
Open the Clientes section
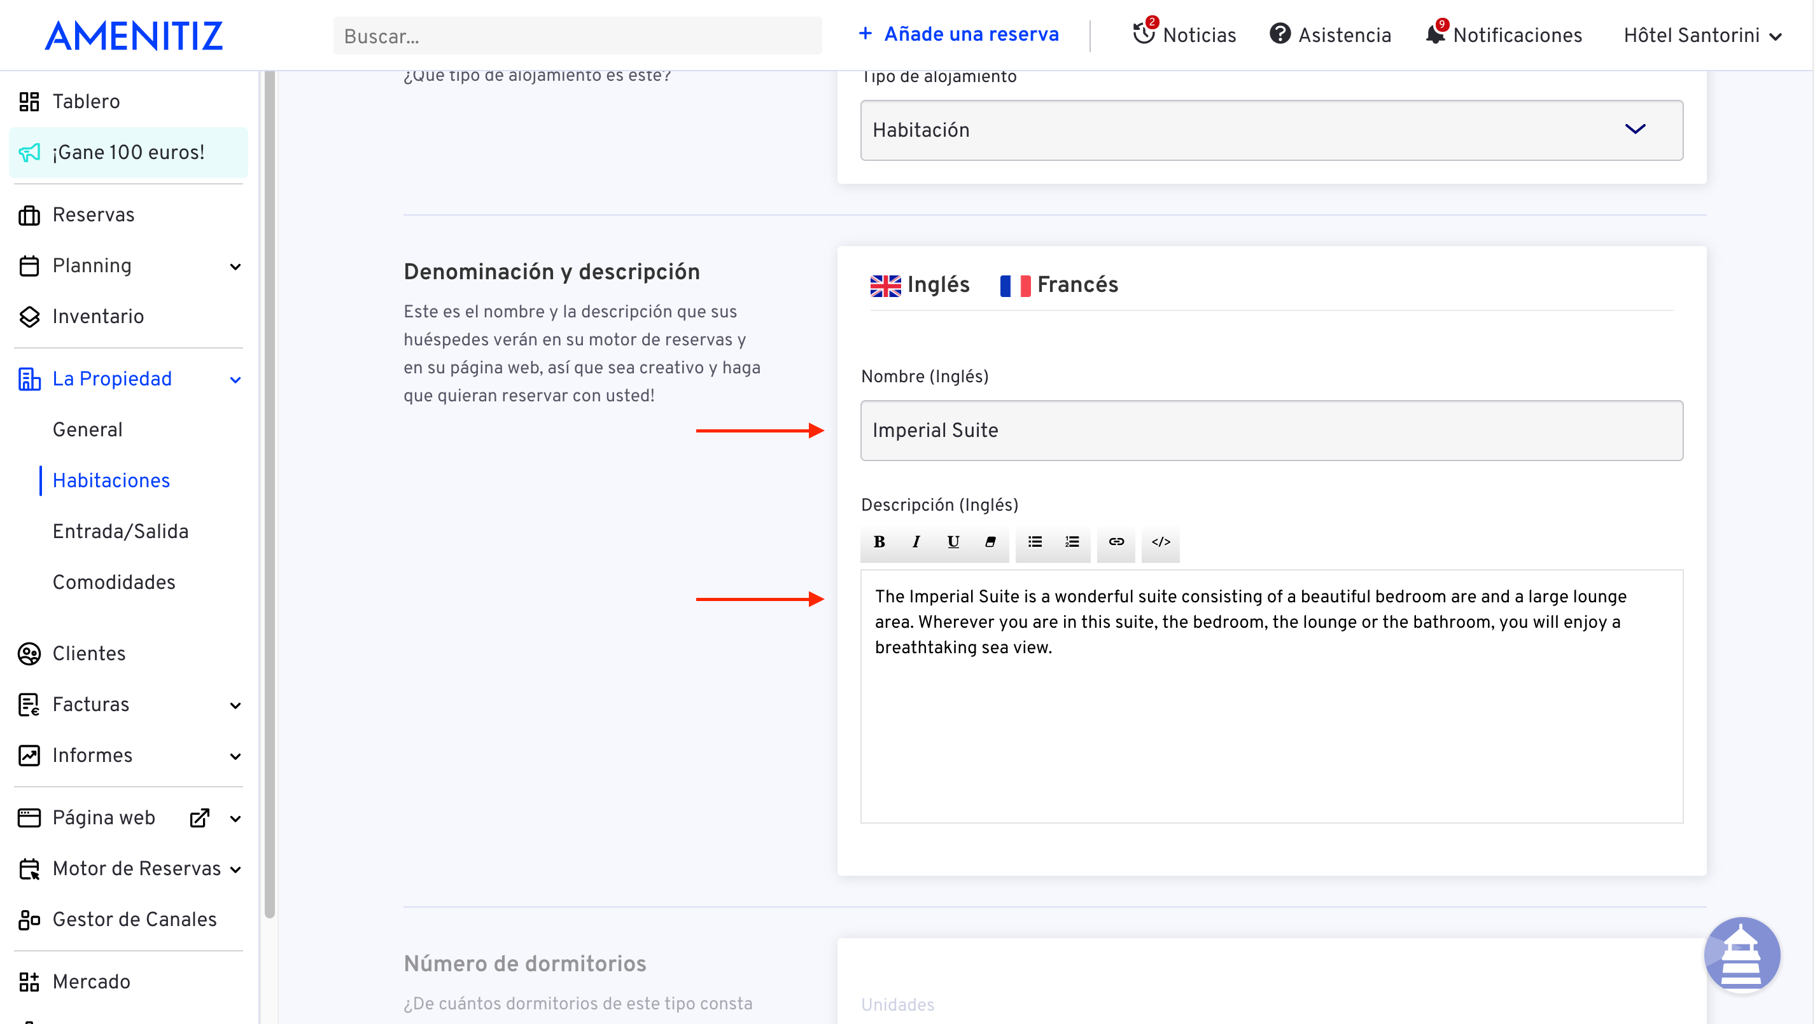coord(89,654)
